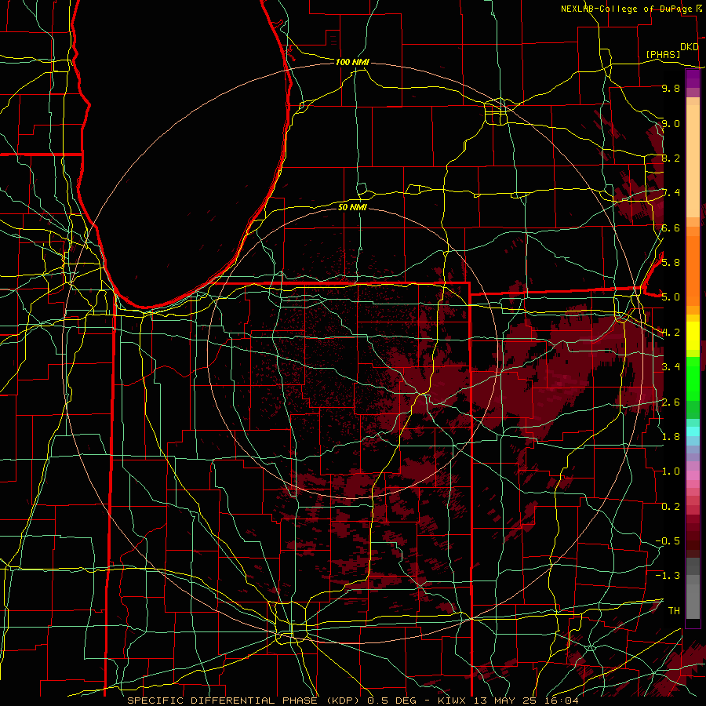Click the 5.0 value on color scale

pos(671,297)
